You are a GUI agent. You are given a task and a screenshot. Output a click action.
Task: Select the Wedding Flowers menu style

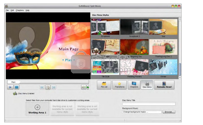point(134,68)
